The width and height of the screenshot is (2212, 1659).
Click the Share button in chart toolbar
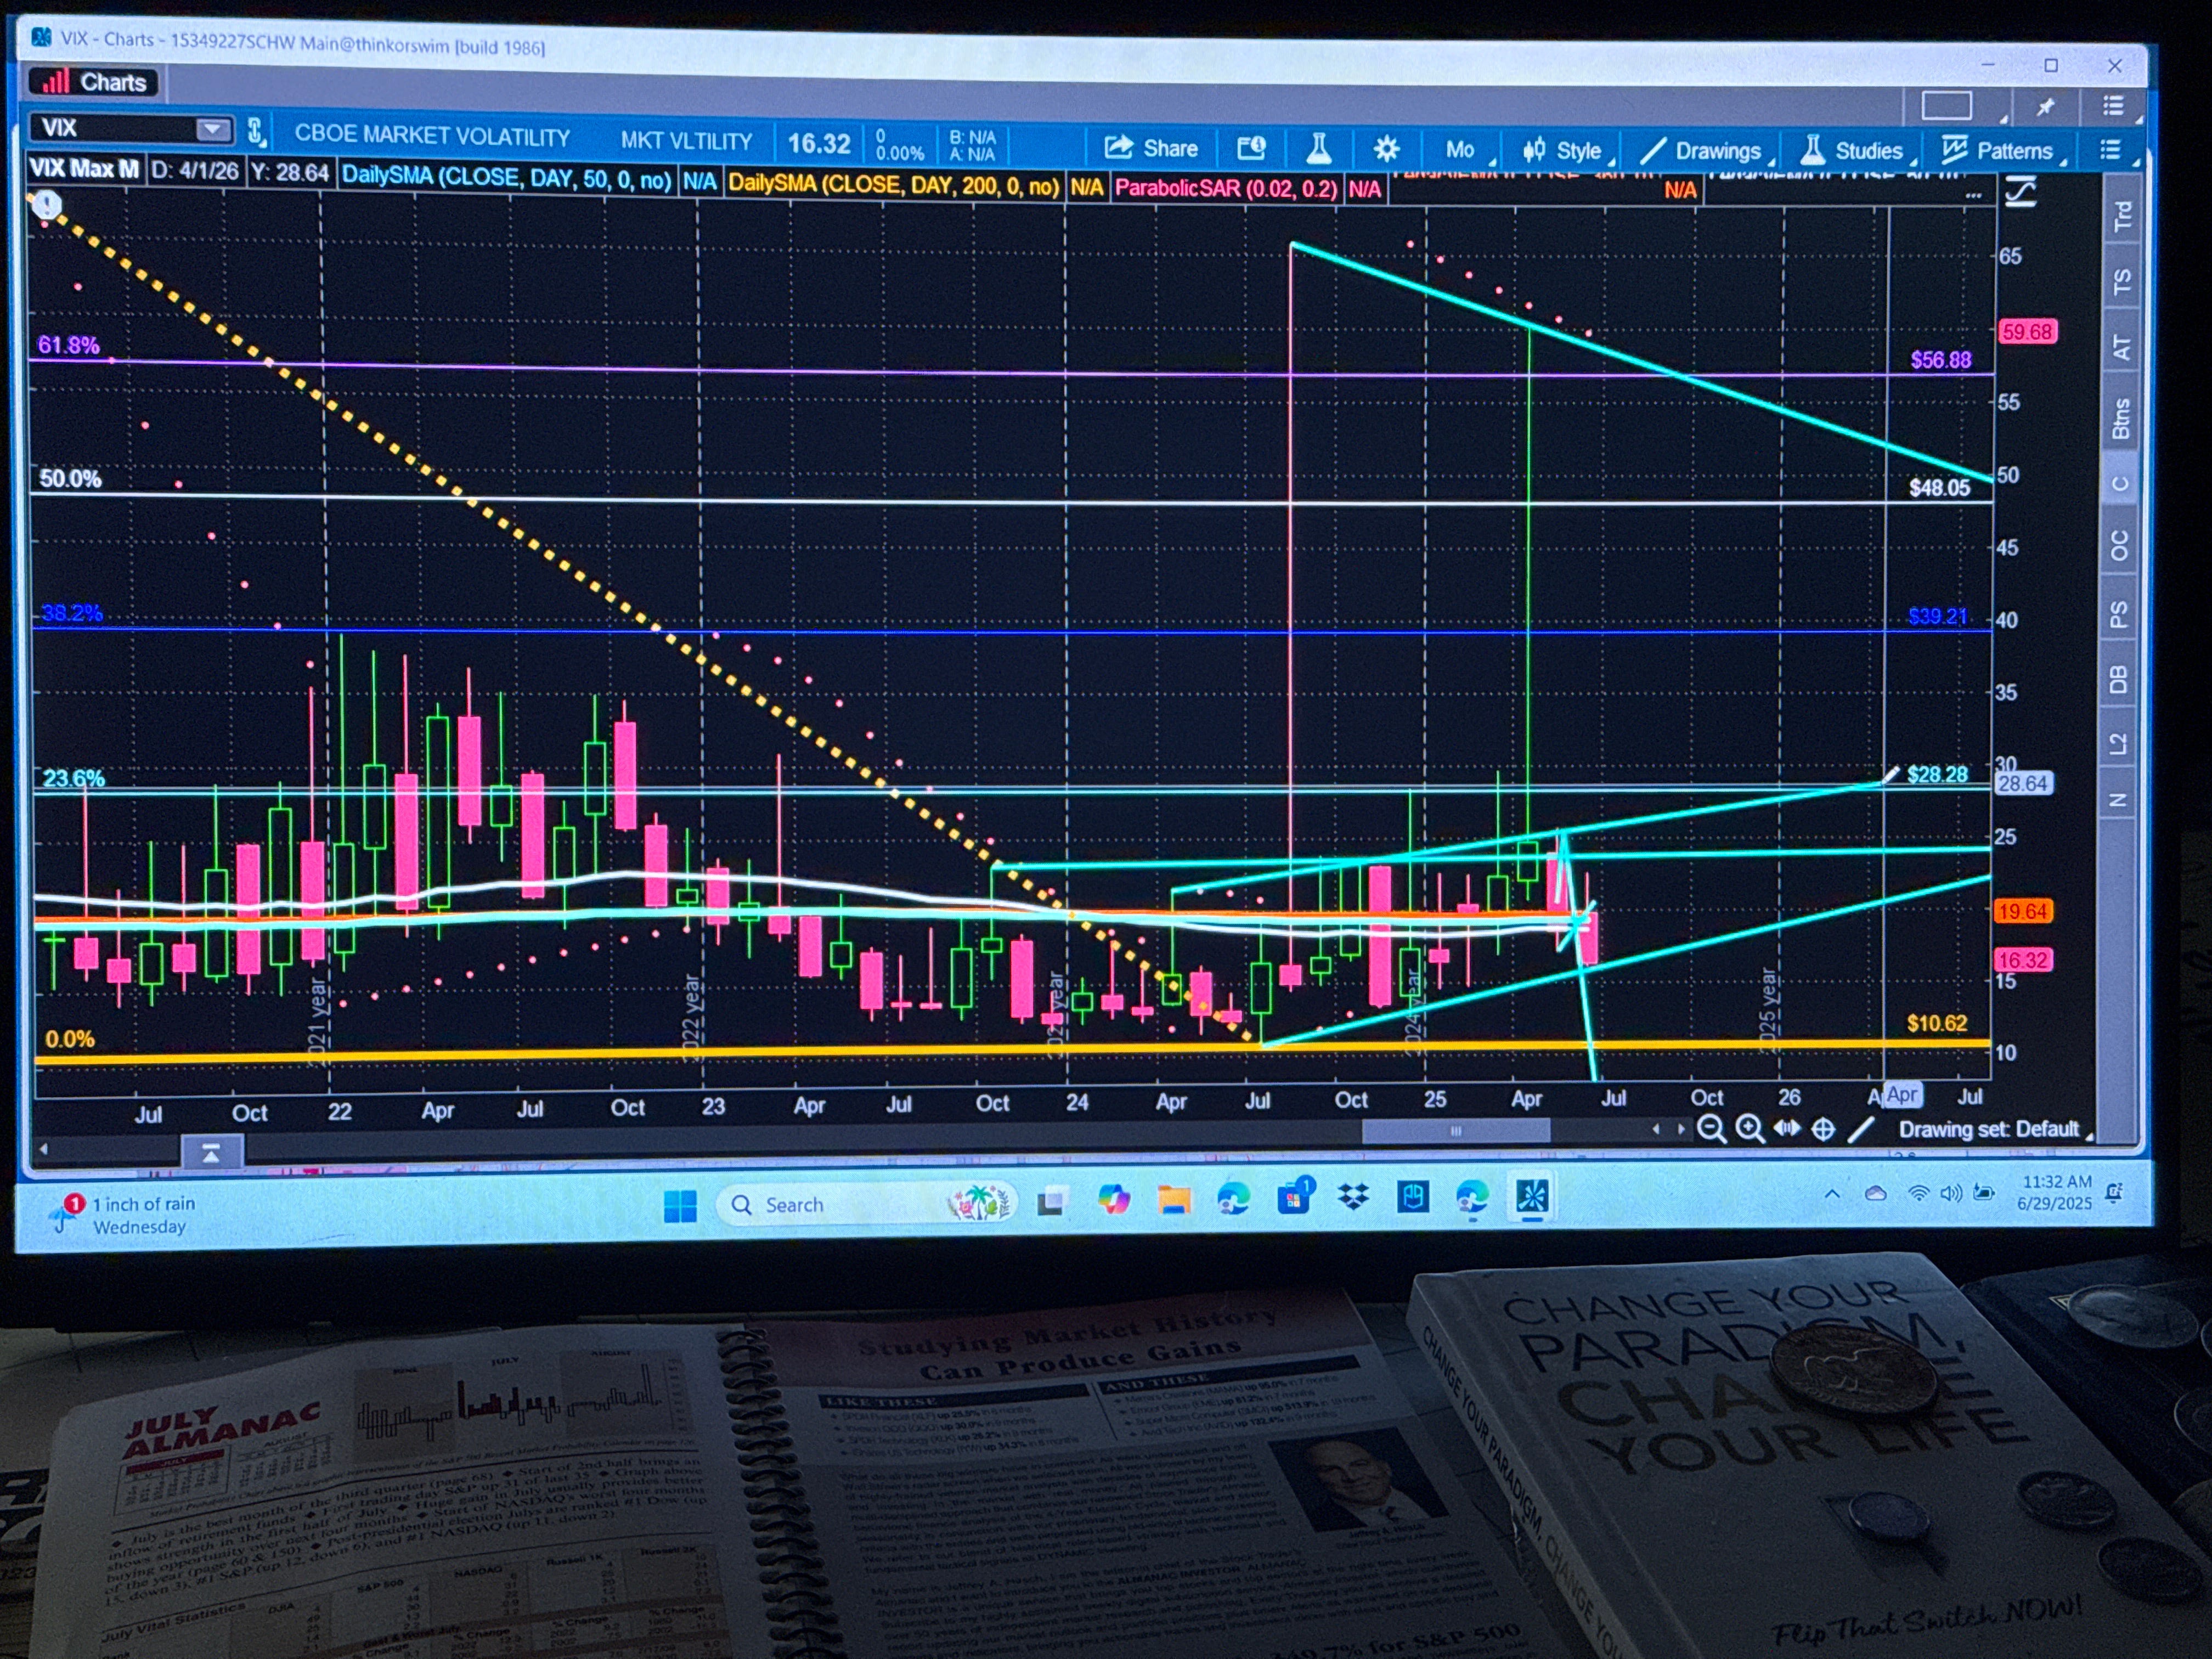(x=1151, y=148)
